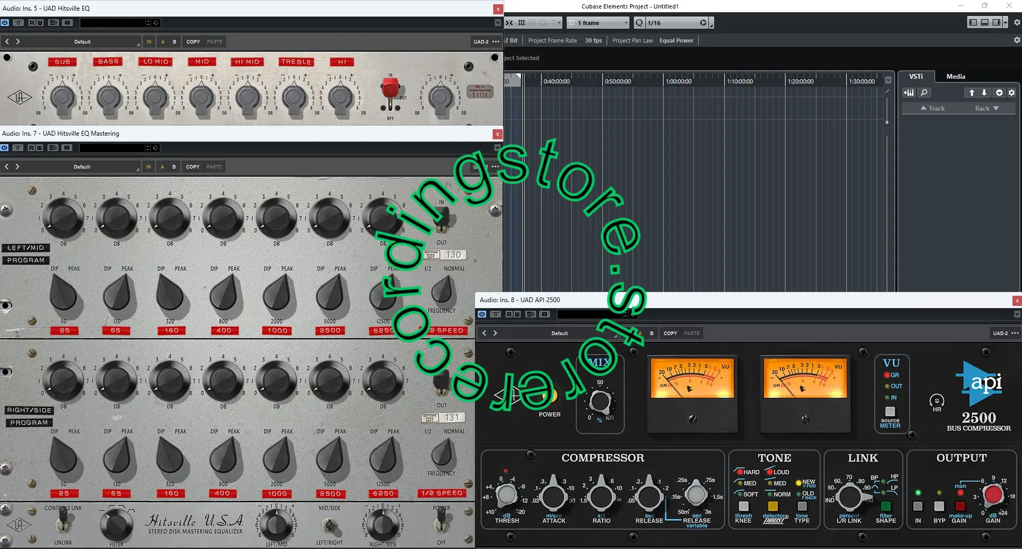Image resolution: width=1022 pixels, height=549 pixels.
Task: Click the source METER button on API 2500
Action: pyautogui.click(x=890, y=412)
